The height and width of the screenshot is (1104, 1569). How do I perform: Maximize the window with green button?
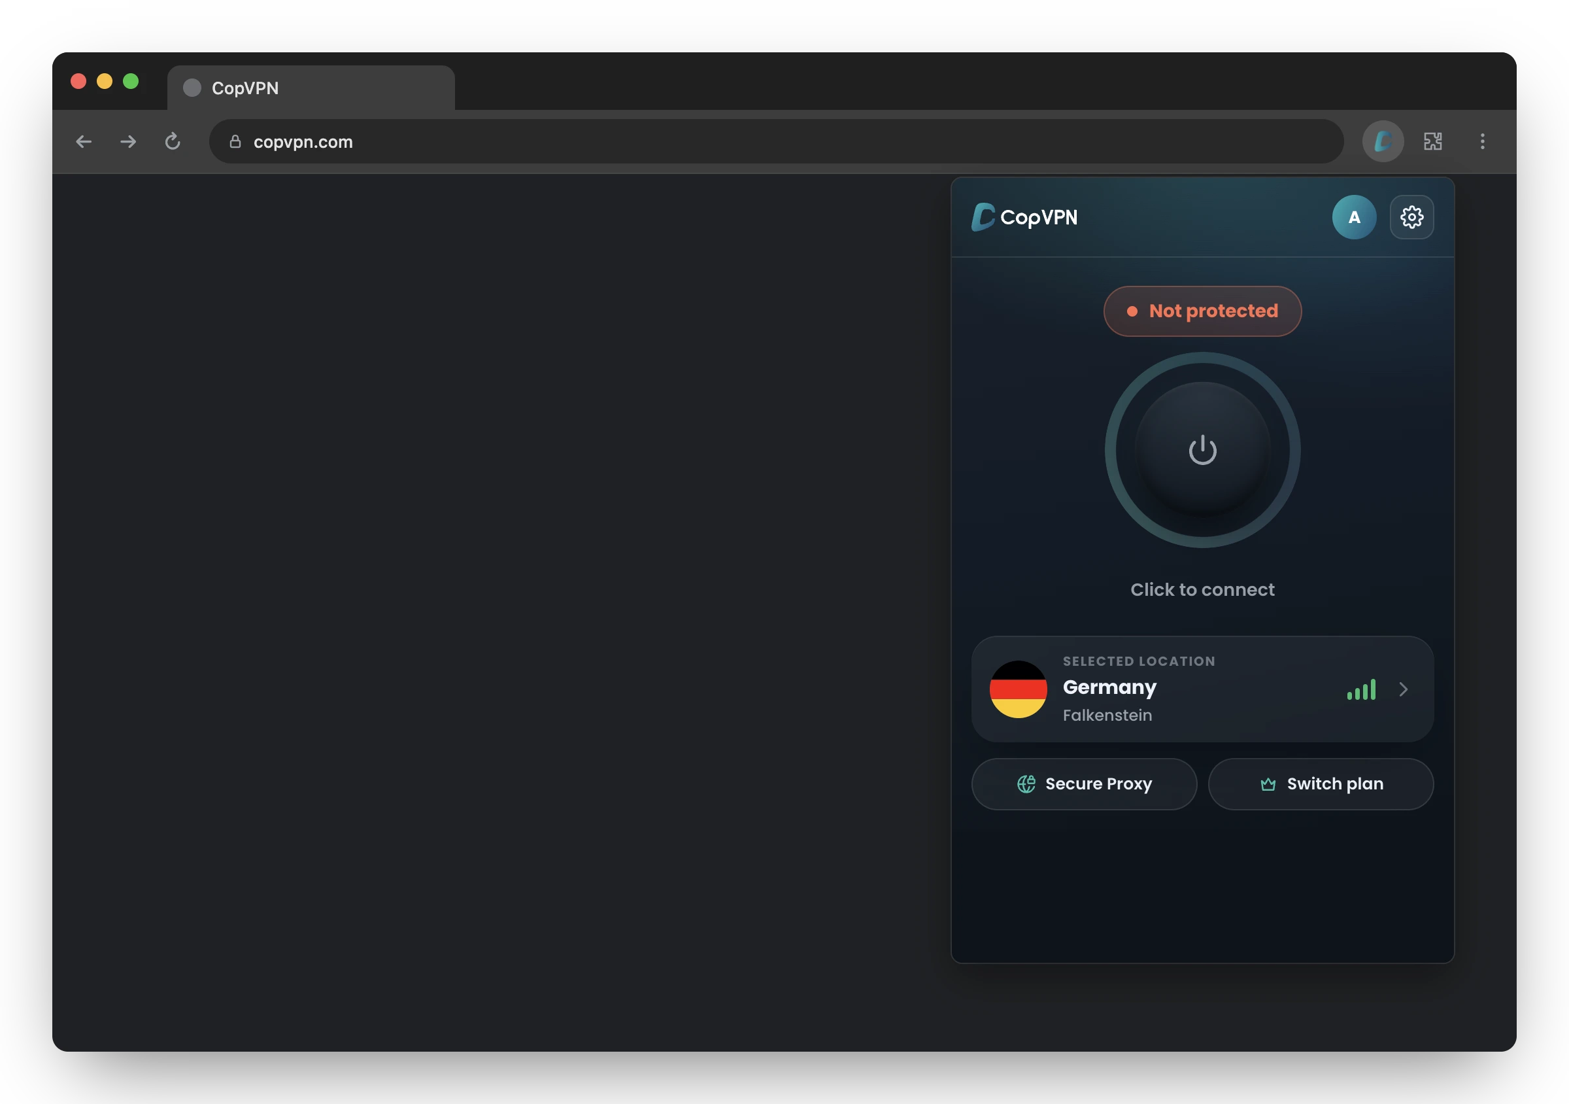coord(131,81)
